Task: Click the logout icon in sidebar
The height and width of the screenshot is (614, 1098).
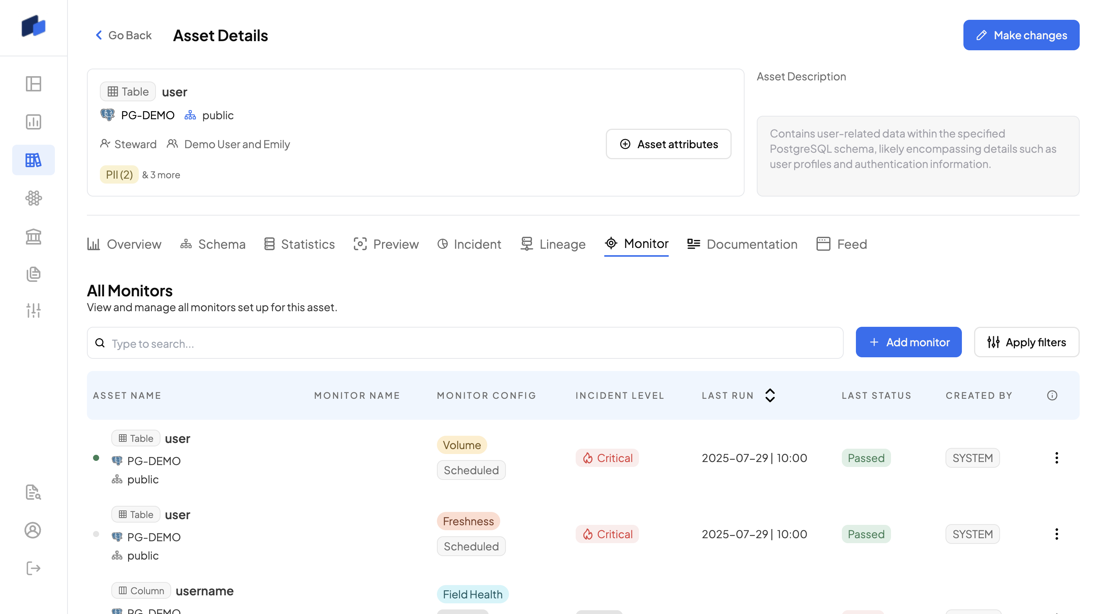Action: pyautogui.click(x=33, y=568)
